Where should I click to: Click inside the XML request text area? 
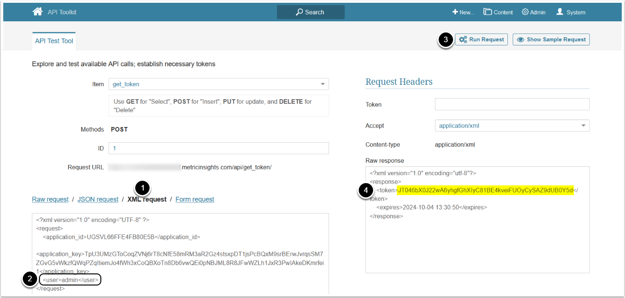click(x=180, y=254)
